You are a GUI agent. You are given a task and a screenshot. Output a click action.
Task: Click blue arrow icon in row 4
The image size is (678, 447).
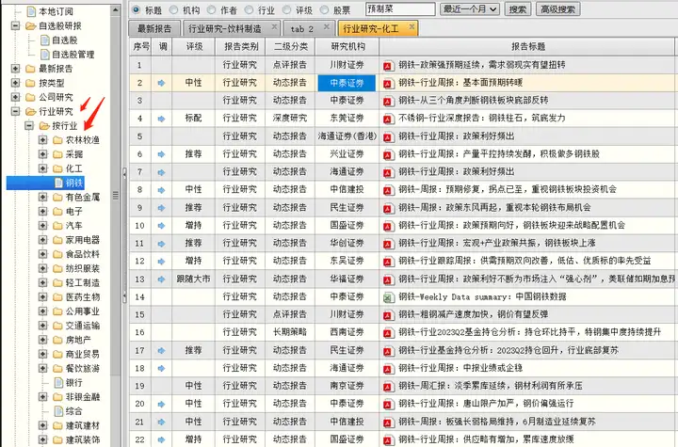[161, 119]
